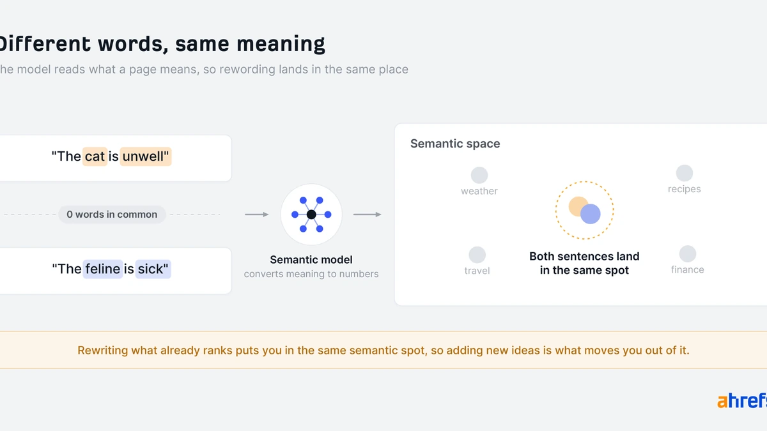Viewport: 767px width, 431px height.
Task: Click the "0 words in common" pill
Action: [x=112, y=215]
